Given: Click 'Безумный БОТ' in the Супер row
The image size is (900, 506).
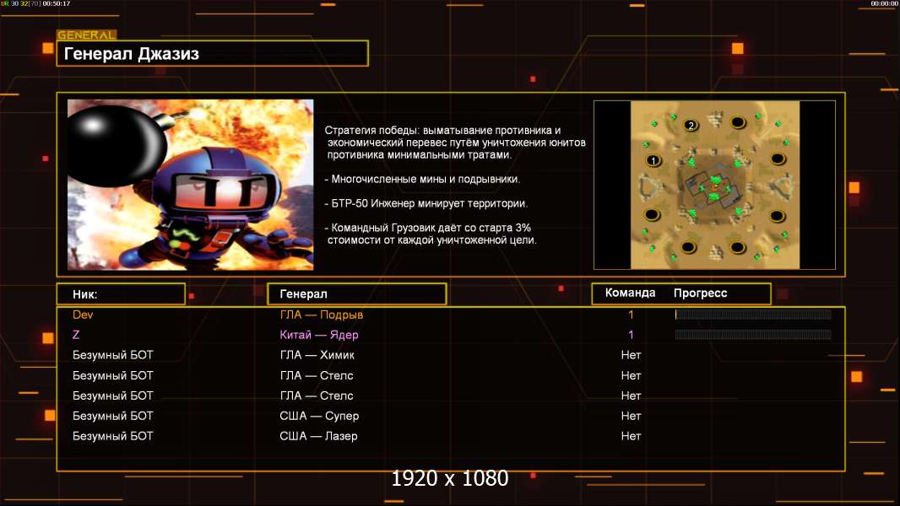Looking at the screenshot, I should pos(113,416).
